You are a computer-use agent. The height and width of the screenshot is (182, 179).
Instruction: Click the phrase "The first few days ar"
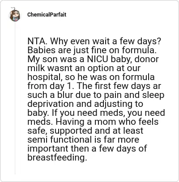(119, 86)
